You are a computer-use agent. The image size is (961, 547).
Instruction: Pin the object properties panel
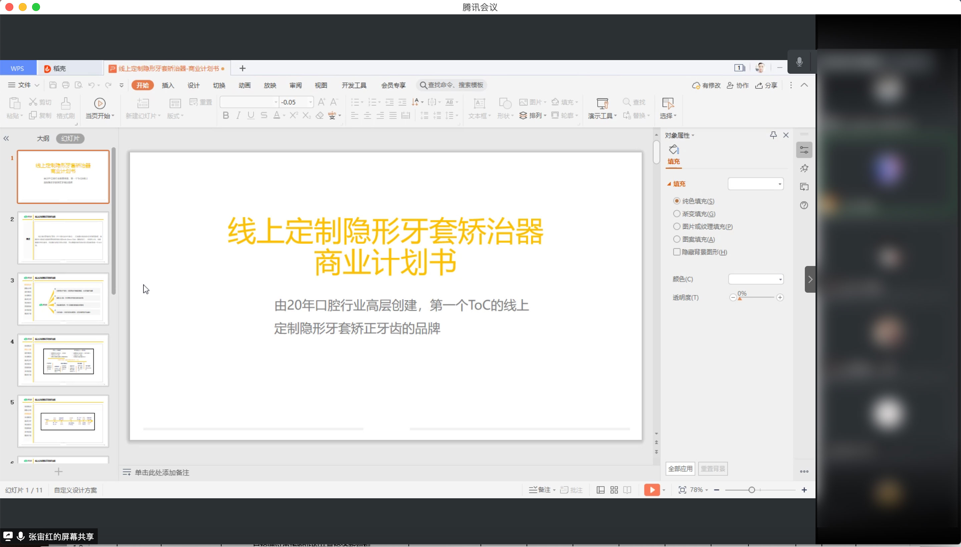click(x=773, y=135)
